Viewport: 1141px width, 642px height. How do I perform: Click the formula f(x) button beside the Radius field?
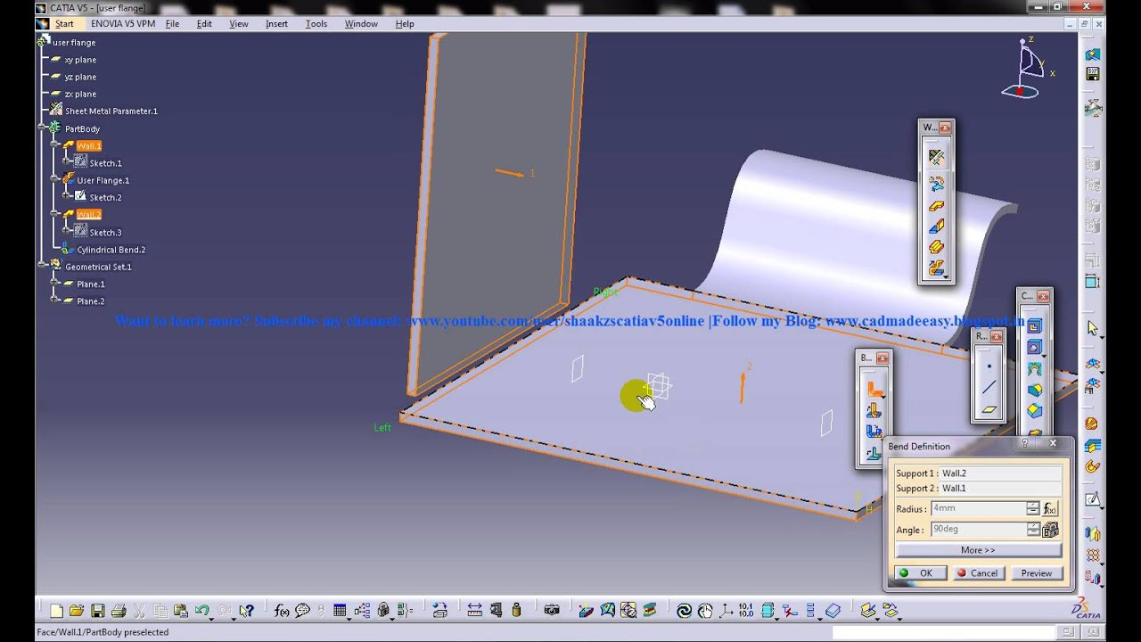(x=1050, y=508)
